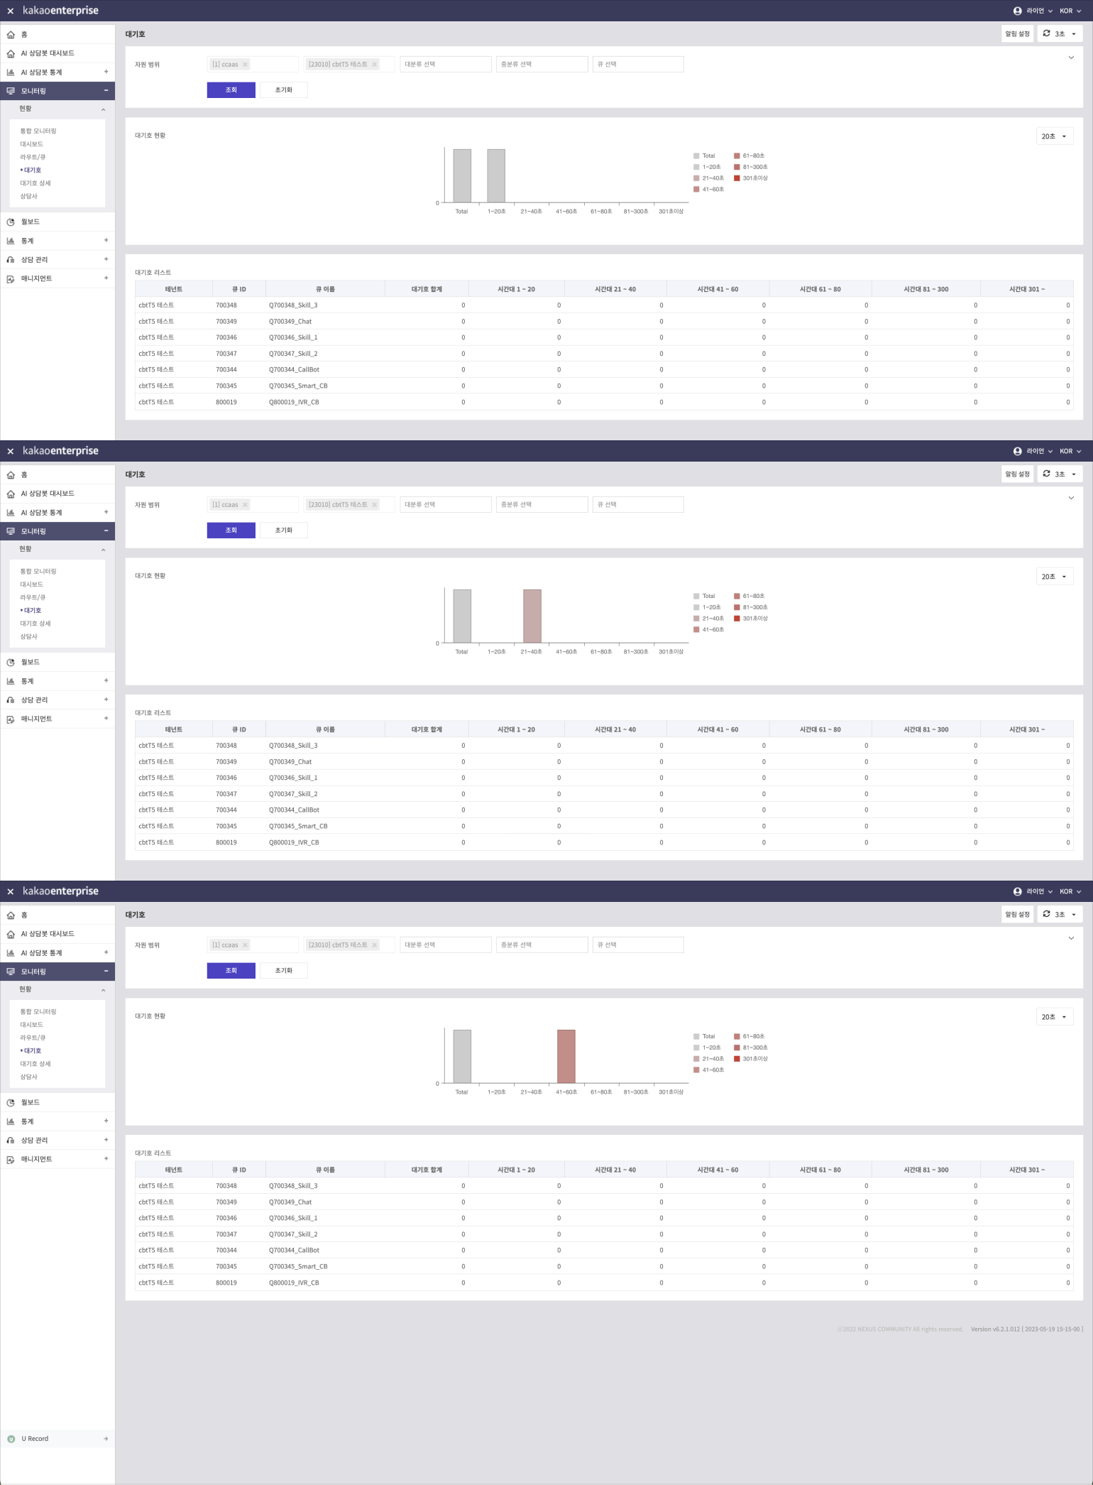
Task: Click the U Record icon in the sidebar
Action: point(11,1439)
